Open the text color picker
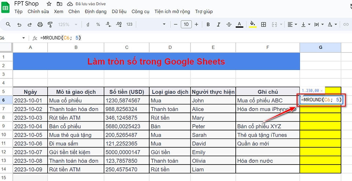Image resolution: width=352 pixels, height=181 pixels. coord(239,25)
